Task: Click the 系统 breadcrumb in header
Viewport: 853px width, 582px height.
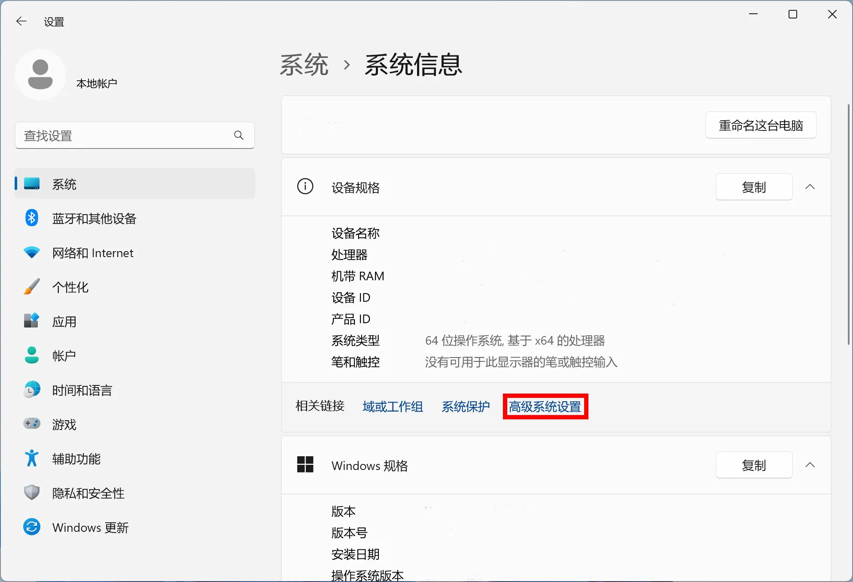Action: click(304, 65)
